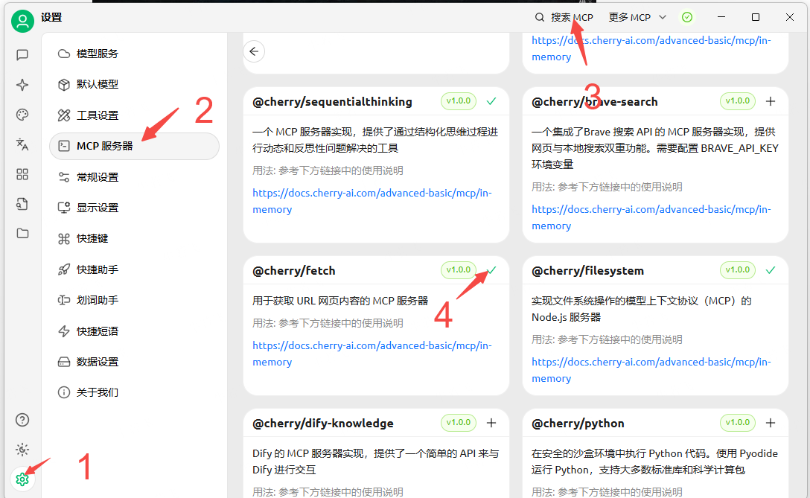
Task: Open the translate sidebar icon
Action: point(22,144)
